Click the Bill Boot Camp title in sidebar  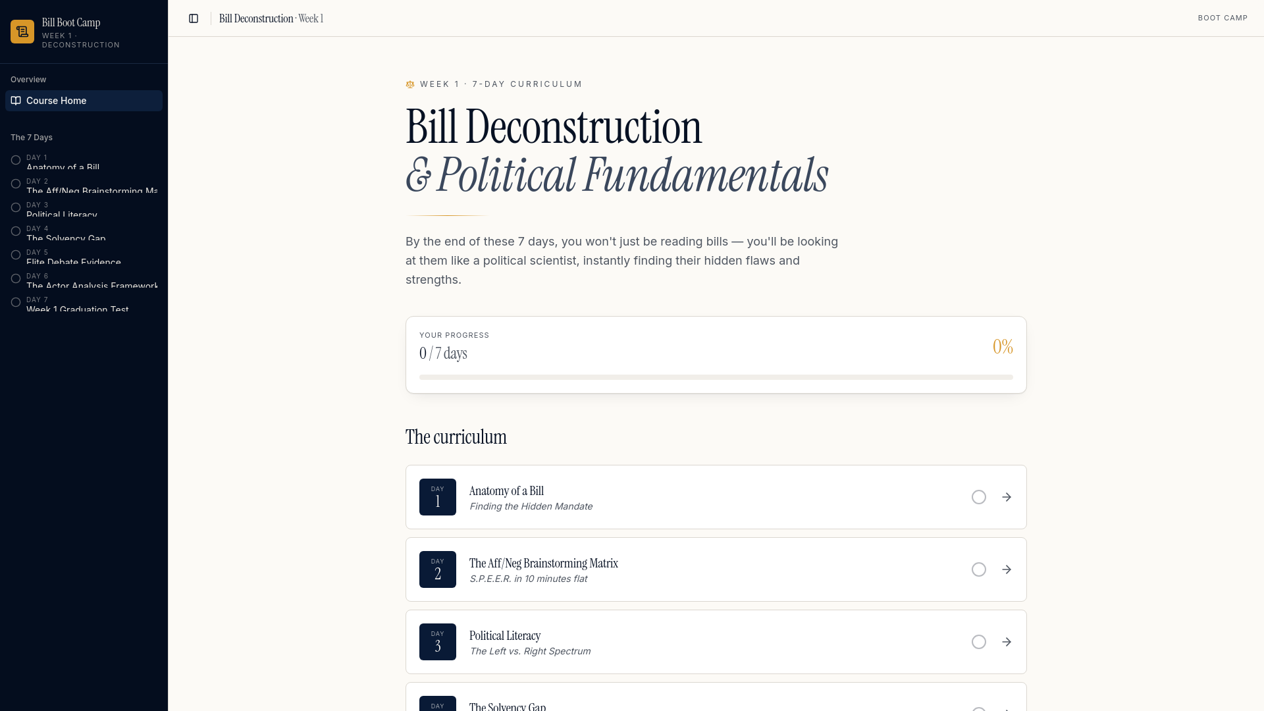pyautogui.click(x=71, y=22)
